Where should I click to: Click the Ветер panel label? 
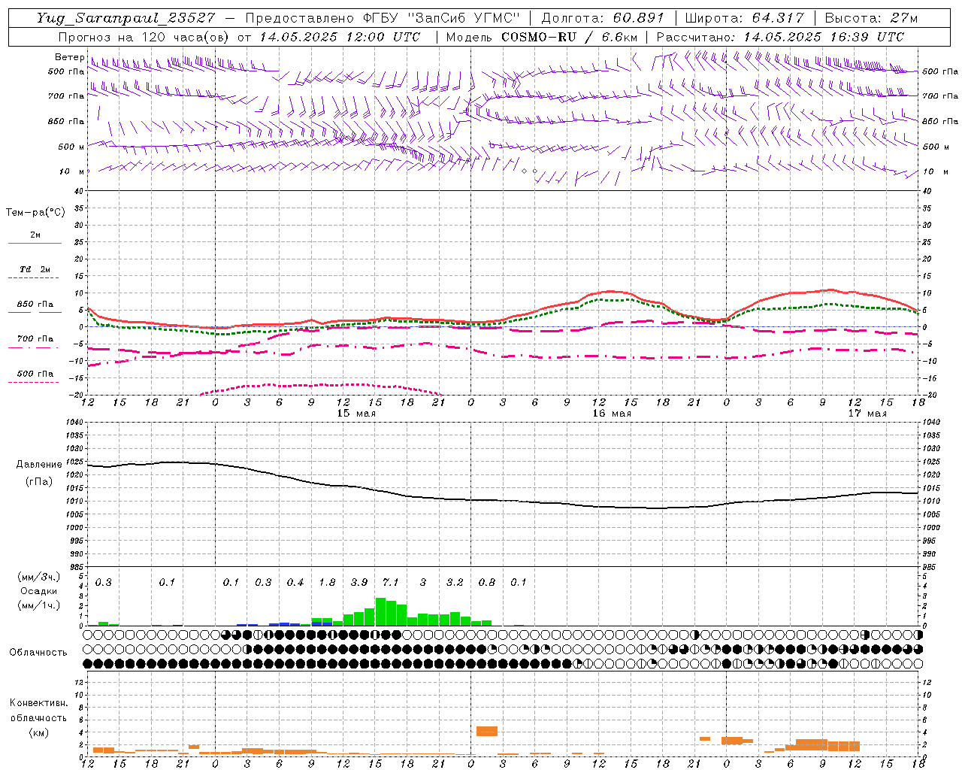tap(69, 57)
